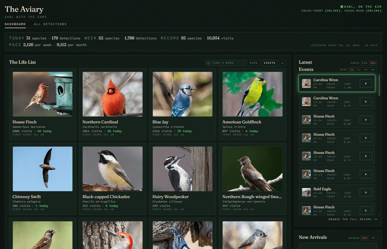The height and width of the screenshot is (249, 387).
Task: Set gain to 8×
Action: click(x=373, y=70)
